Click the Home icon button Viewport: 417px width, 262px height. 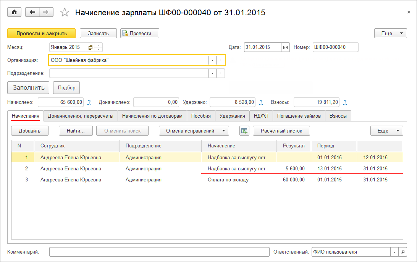click(15, 12)
